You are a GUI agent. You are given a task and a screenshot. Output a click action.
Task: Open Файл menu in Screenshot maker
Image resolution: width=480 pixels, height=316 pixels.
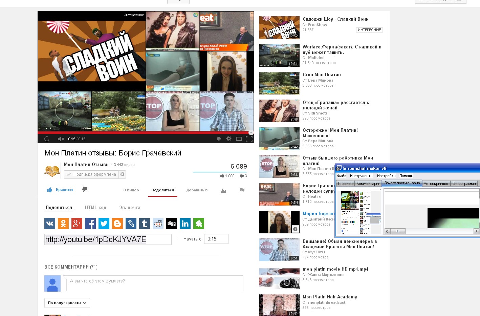[x=342, y=176]
